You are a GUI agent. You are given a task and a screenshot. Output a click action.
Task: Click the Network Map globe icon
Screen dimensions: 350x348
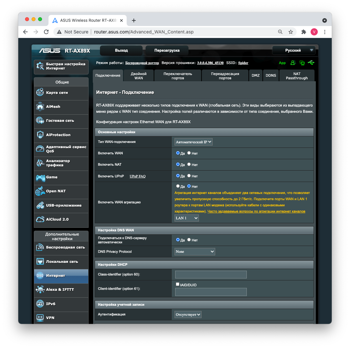40,93
